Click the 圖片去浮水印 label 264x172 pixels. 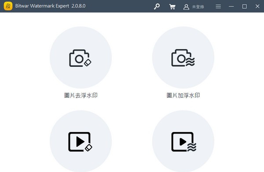(x=81, y=95)
